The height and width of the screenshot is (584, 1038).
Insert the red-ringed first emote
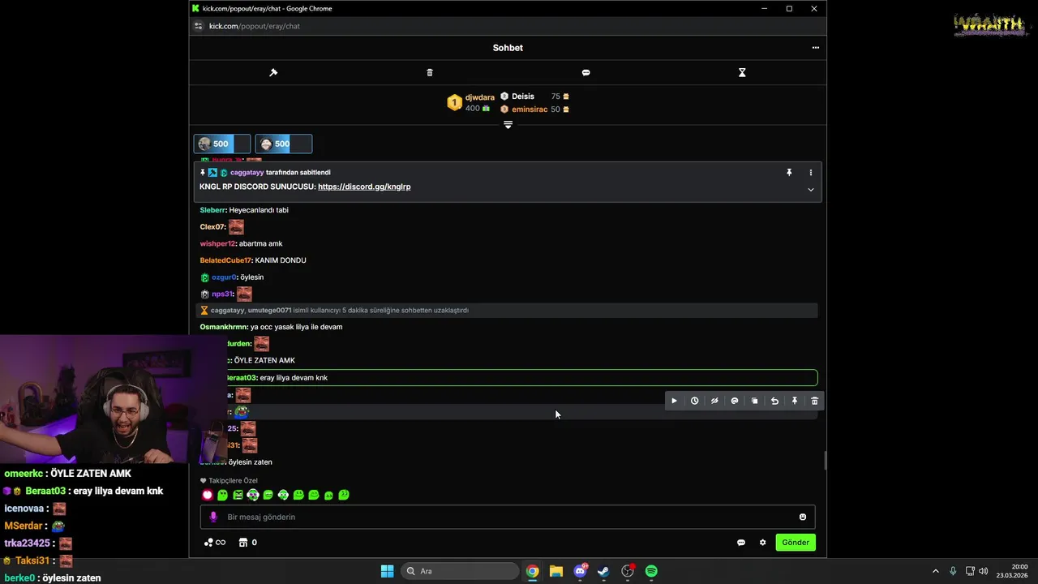coord(208,495)
